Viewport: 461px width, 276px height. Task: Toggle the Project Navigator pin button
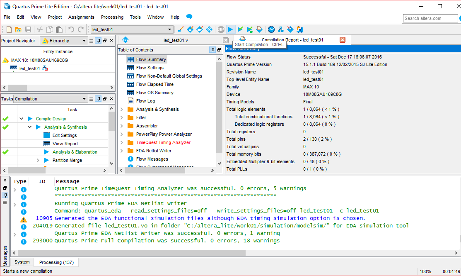pos(98,41)
